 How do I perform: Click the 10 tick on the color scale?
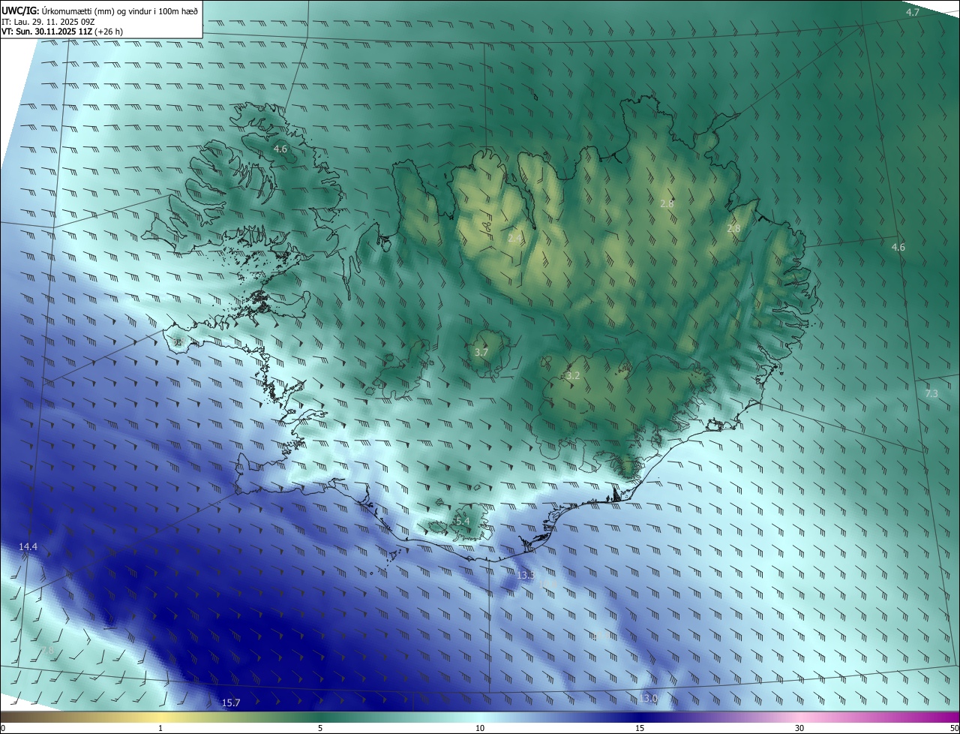[480, 728]
